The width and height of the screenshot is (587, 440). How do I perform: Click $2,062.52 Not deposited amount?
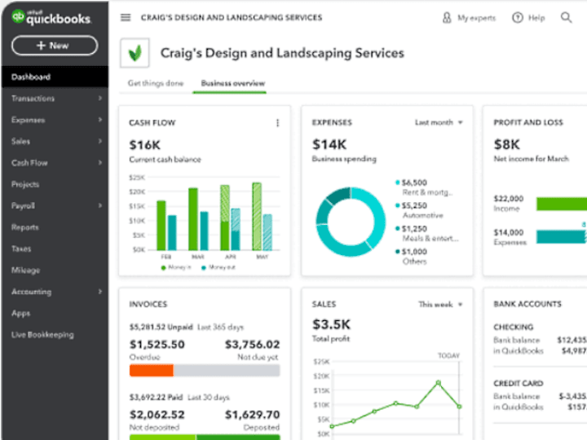[x=157, y=415]
